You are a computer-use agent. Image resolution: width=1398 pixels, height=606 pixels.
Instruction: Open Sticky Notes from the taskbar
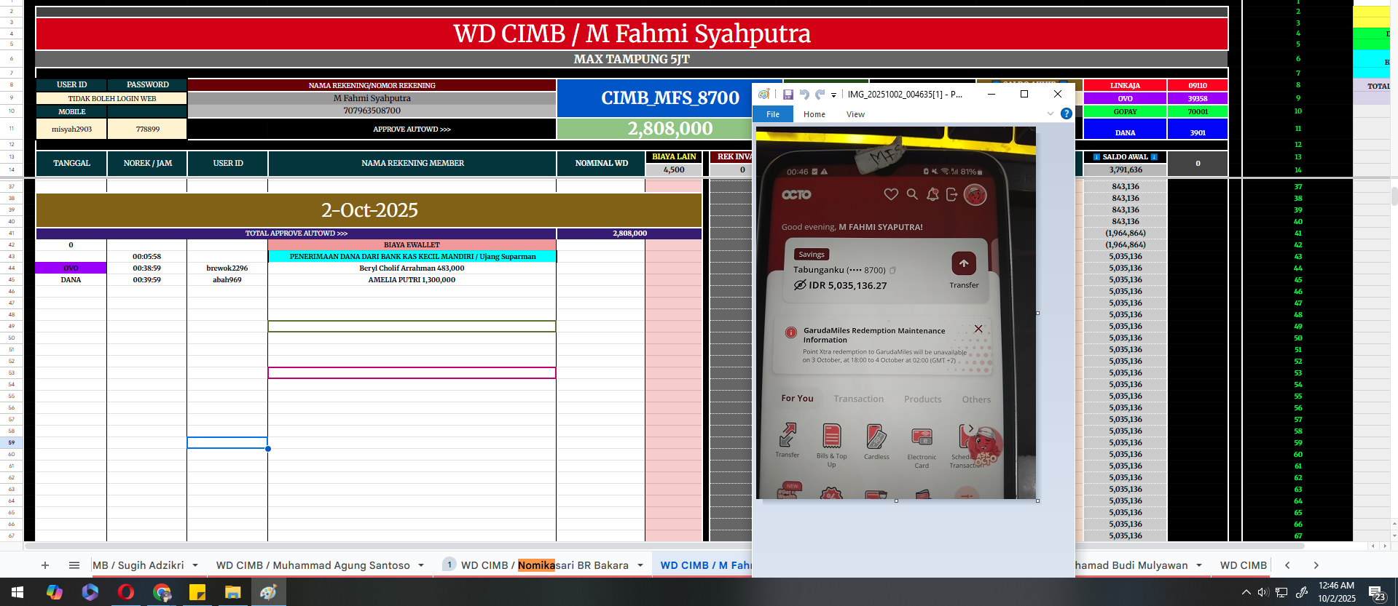pyautogui.click(x=197, y=592)
